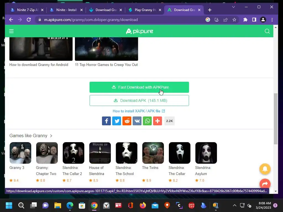Open the clock showing 8:08 AM
Viewport: 283px width, 212px height.
(x=263, y=205)
